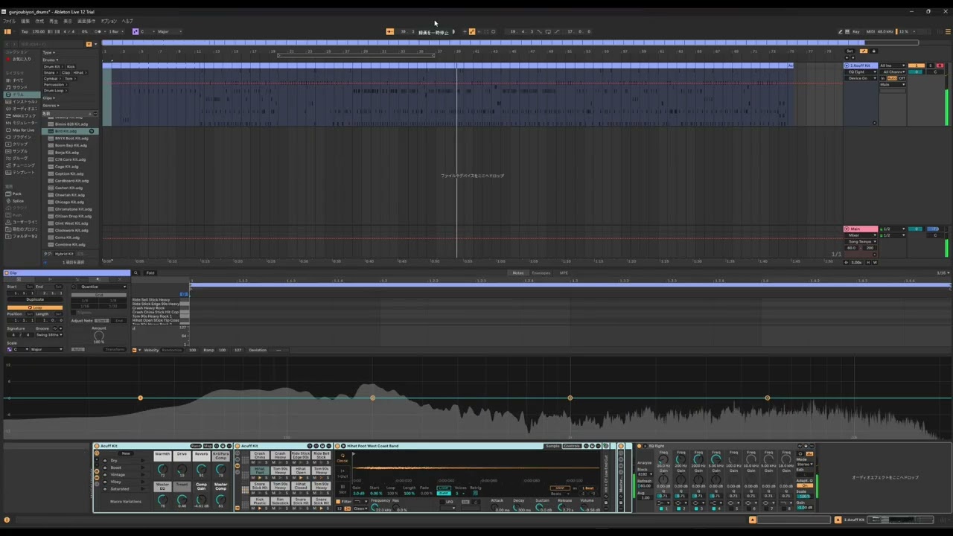Open the 編集 menu
The image size is (953, 536).
pos(25,21)
